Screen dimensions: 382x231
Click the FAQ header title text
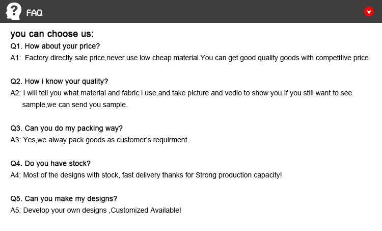pos(34,13)
